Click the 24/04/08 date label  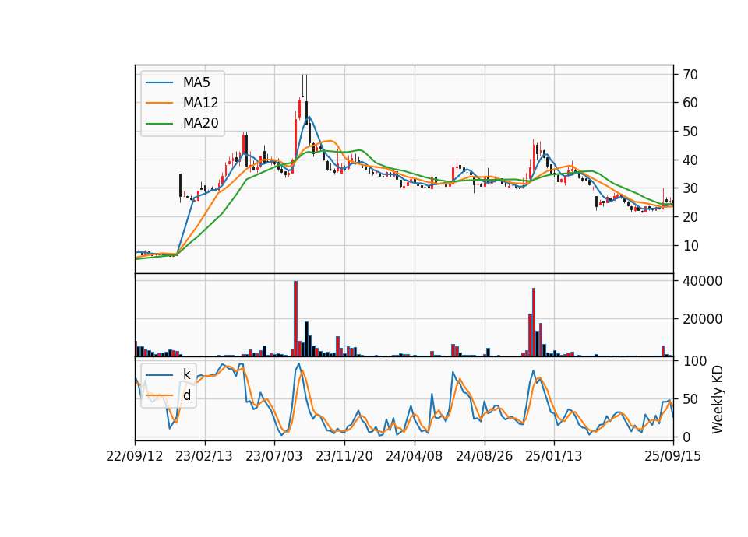pyautogui.click(x=414, y=456)
